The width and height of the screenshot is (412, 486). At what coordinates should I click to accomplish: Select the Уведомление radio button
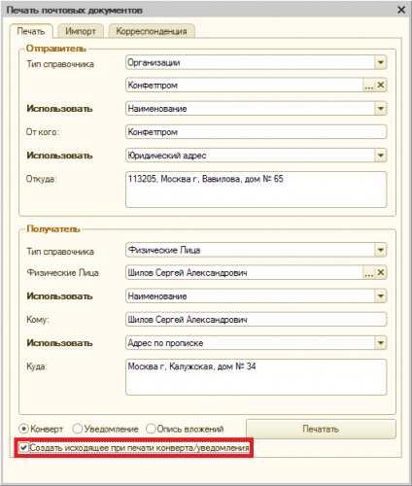[x=78, y=429]
